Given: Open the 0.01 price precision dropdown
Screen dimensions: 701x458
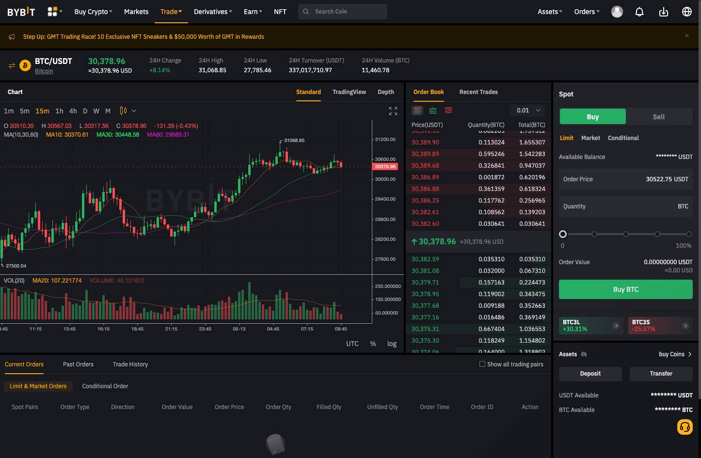Looking at the screenshot, I should point(527,111).
